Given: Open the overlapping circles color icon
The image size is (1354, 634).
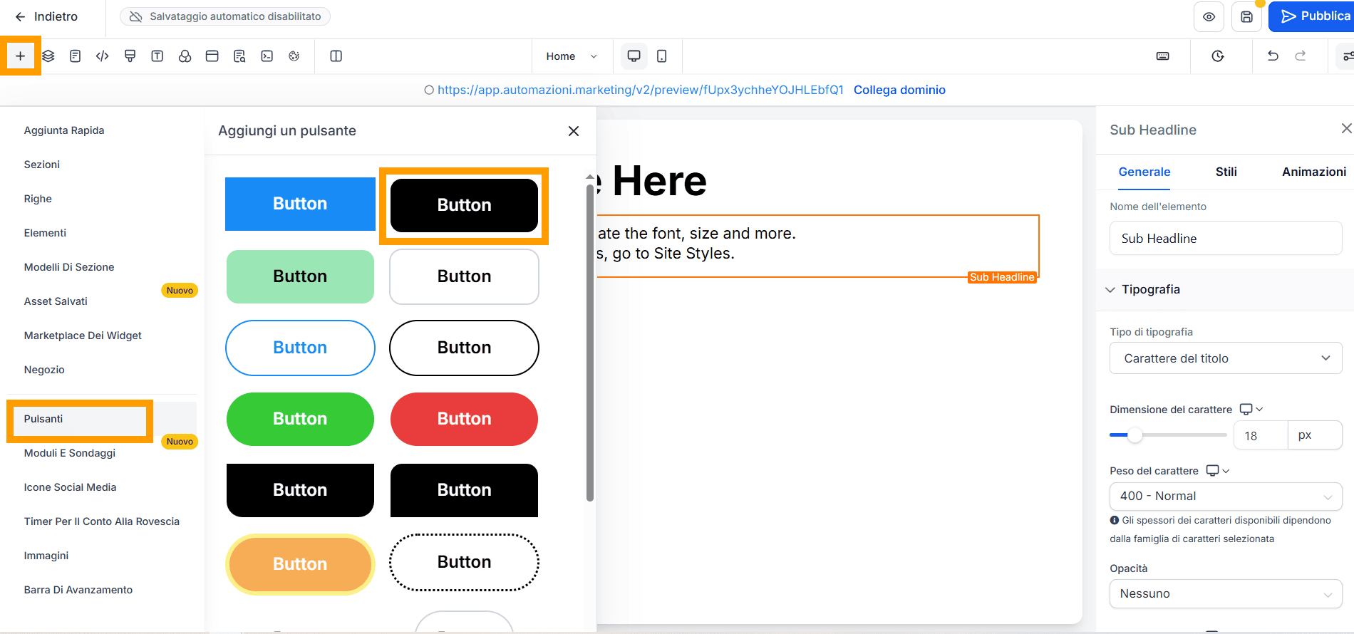Looking at the screenshot, I should (185, 56).
